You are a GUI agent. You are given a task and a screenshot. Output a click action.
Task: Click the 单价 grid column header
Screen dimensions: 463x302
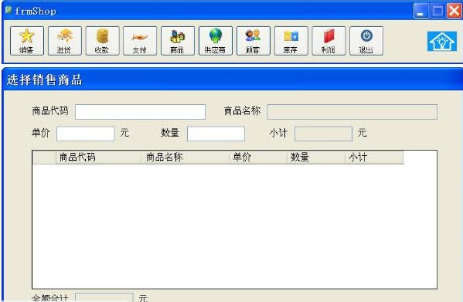[258, 158]
